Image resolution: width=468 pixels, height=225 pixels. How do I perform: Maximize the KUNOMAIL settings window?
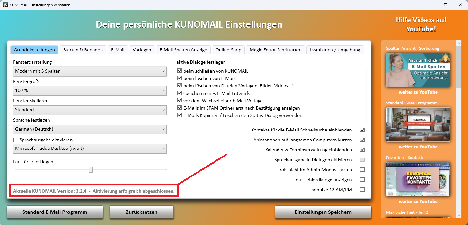point(446,5)
